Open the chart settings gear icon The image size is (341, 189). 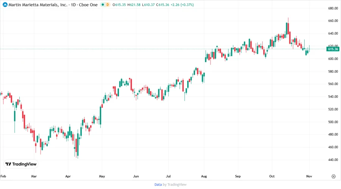coord(333,176)
